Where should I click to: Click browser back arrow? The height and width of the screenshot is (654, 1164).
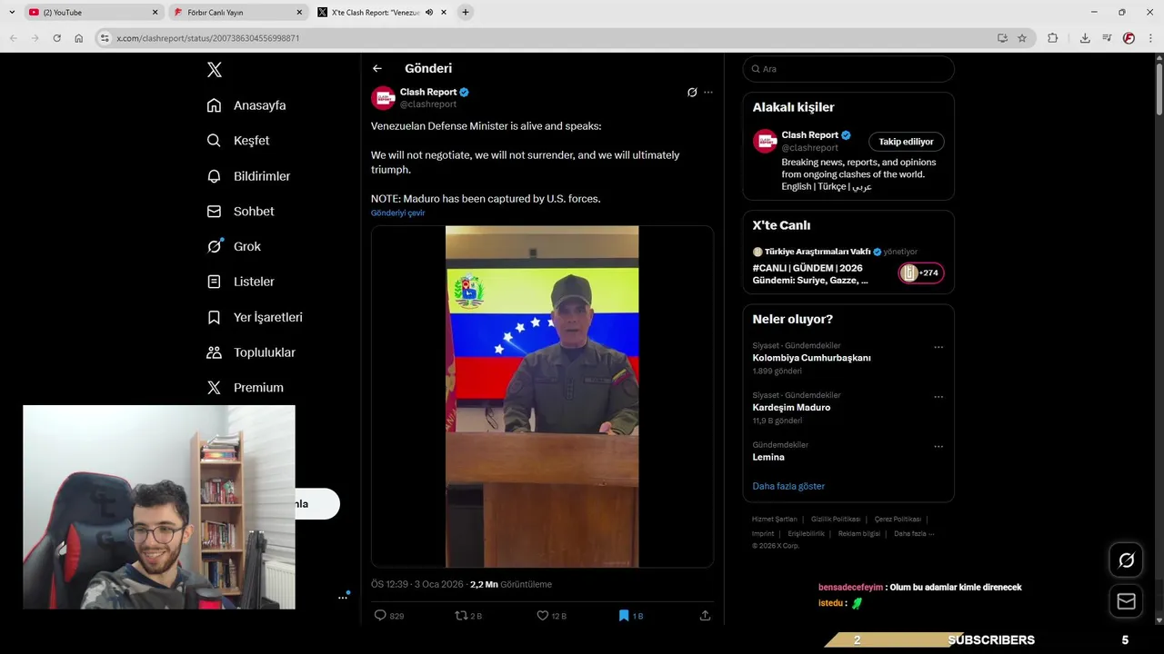click(13, 38)
